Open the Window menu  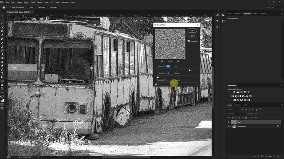coord(65,3)
